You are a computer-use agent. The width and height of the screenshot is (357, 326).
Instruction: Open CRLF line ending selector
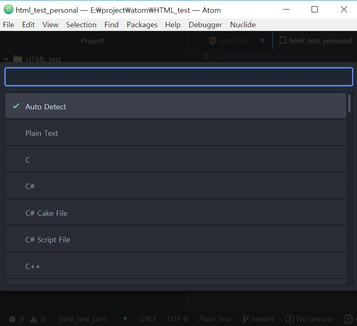coord(148,319)
